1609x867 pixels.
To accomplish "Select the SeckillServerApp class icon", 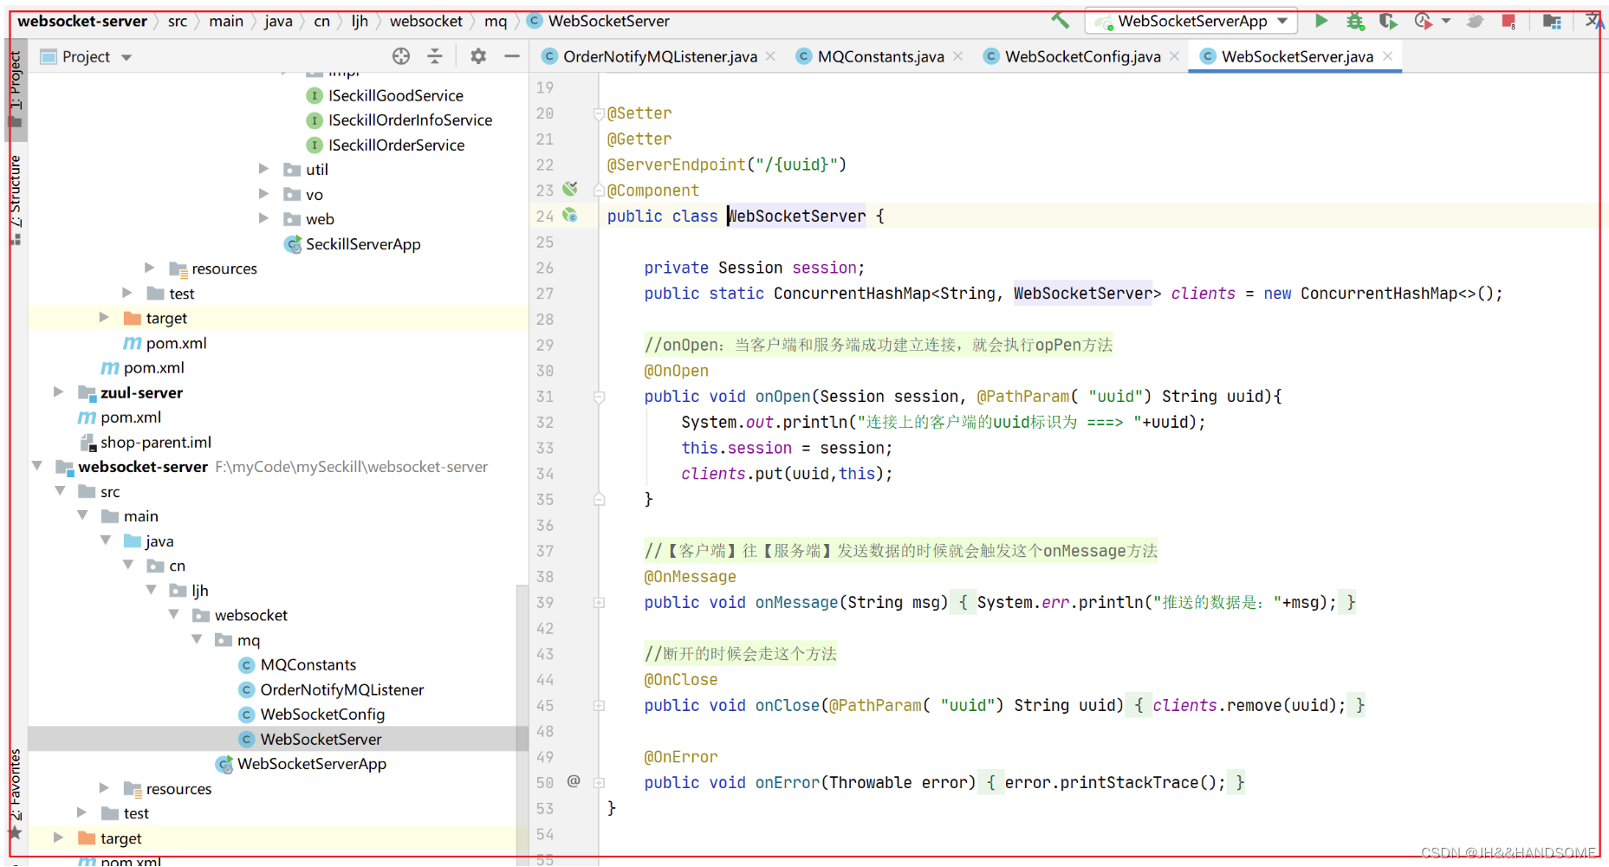I will tap(293, 244).
